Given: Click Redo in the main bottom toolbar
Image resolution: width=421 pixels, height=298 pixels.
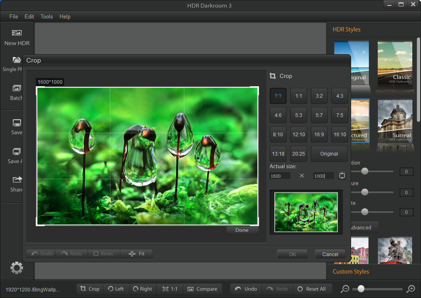Looking at the screenshot, I should click(278, 289).
